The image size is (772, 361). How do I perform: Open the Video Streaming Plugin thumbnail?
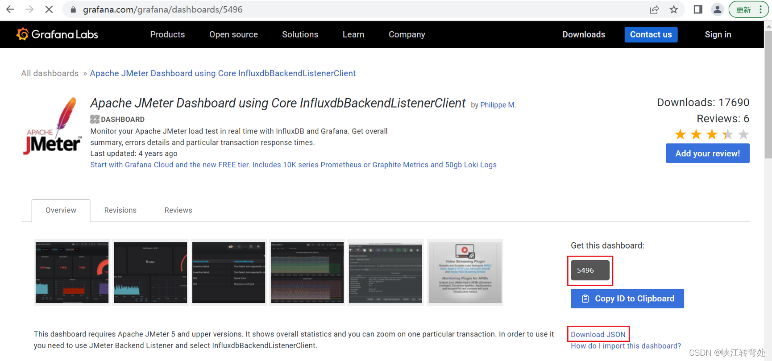465,272
